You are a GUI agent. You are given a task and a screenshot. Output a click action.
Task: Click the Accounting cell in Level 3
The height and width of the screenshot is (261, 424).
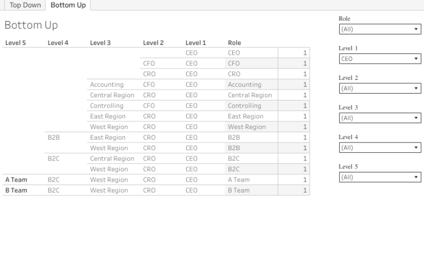point(107,85)
